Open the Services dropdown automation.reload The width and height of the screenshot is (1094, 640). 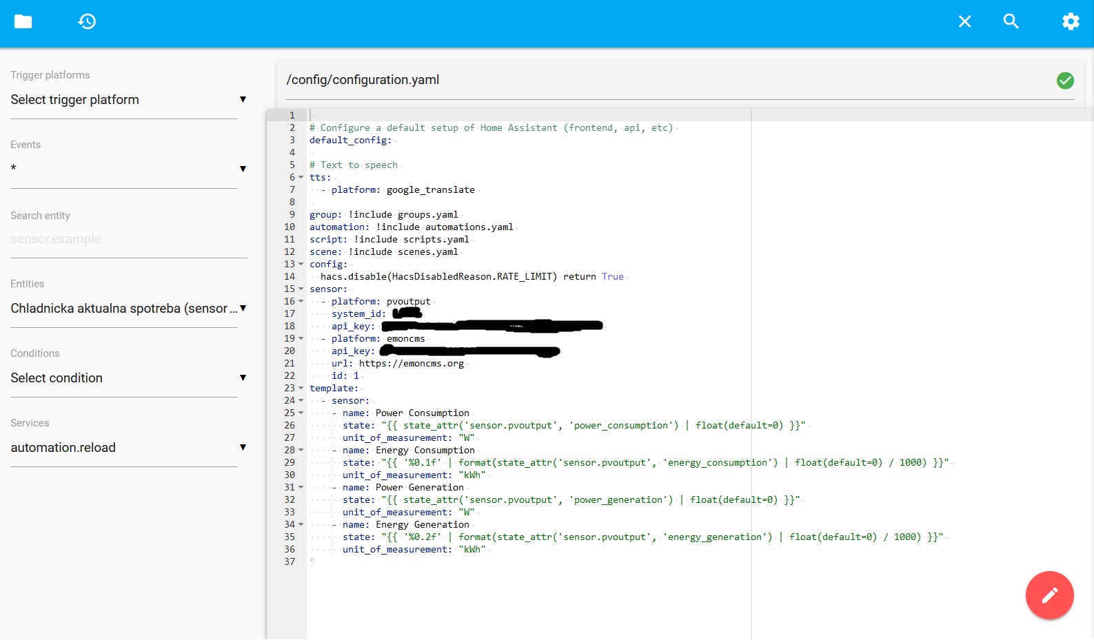[x=128, y=448]
